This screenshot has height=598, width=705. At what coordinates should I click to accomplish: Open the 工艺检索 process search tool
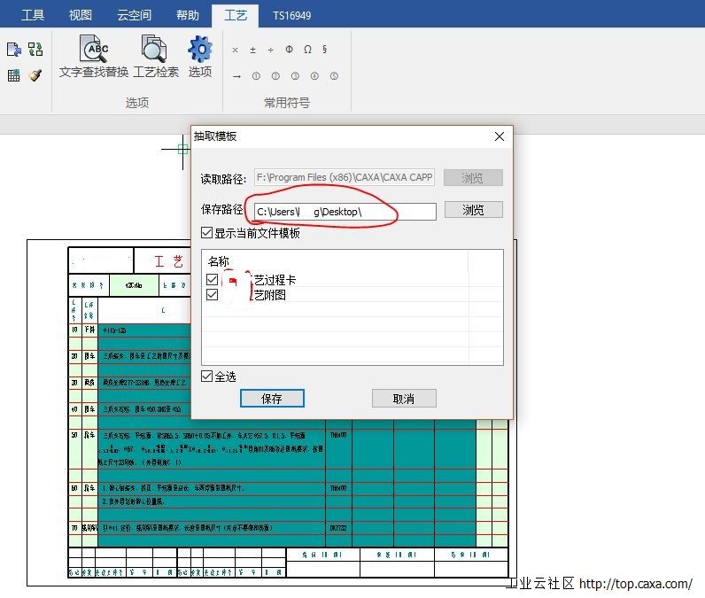[156, 56]
